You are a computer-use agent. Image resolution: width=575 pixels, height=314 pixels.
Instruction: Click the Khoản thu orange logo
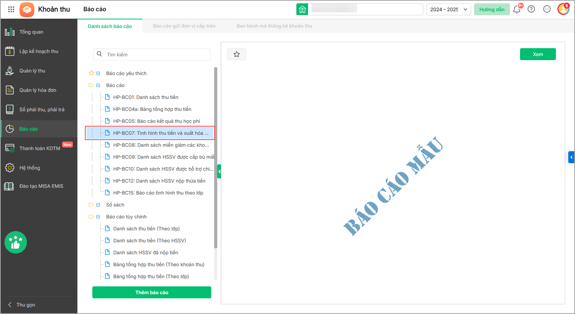tap(27, 9)
